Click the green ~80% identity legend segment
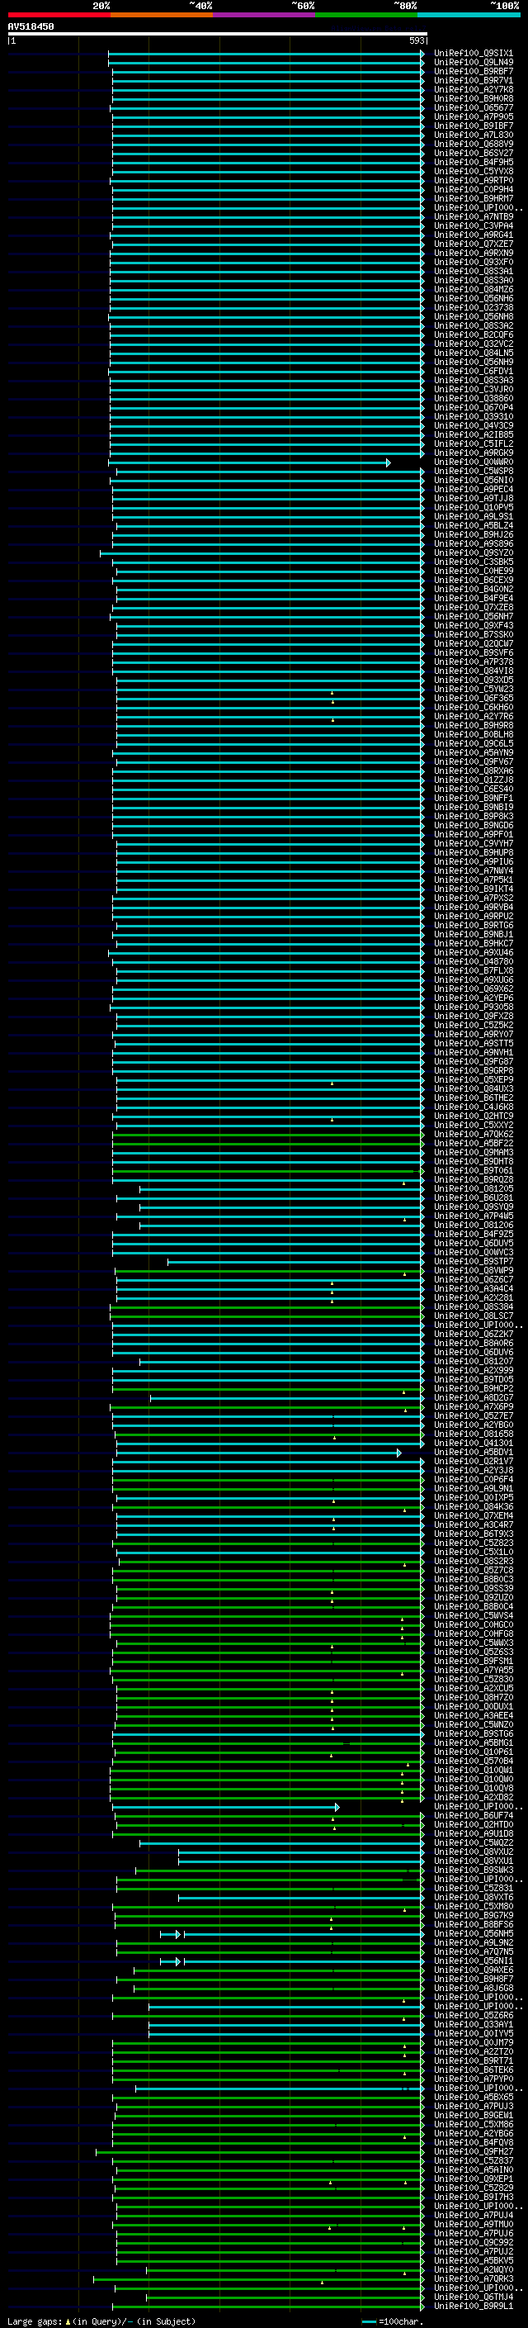Image resolution: width=528 pixels, height=2328 pixels. 365,15
